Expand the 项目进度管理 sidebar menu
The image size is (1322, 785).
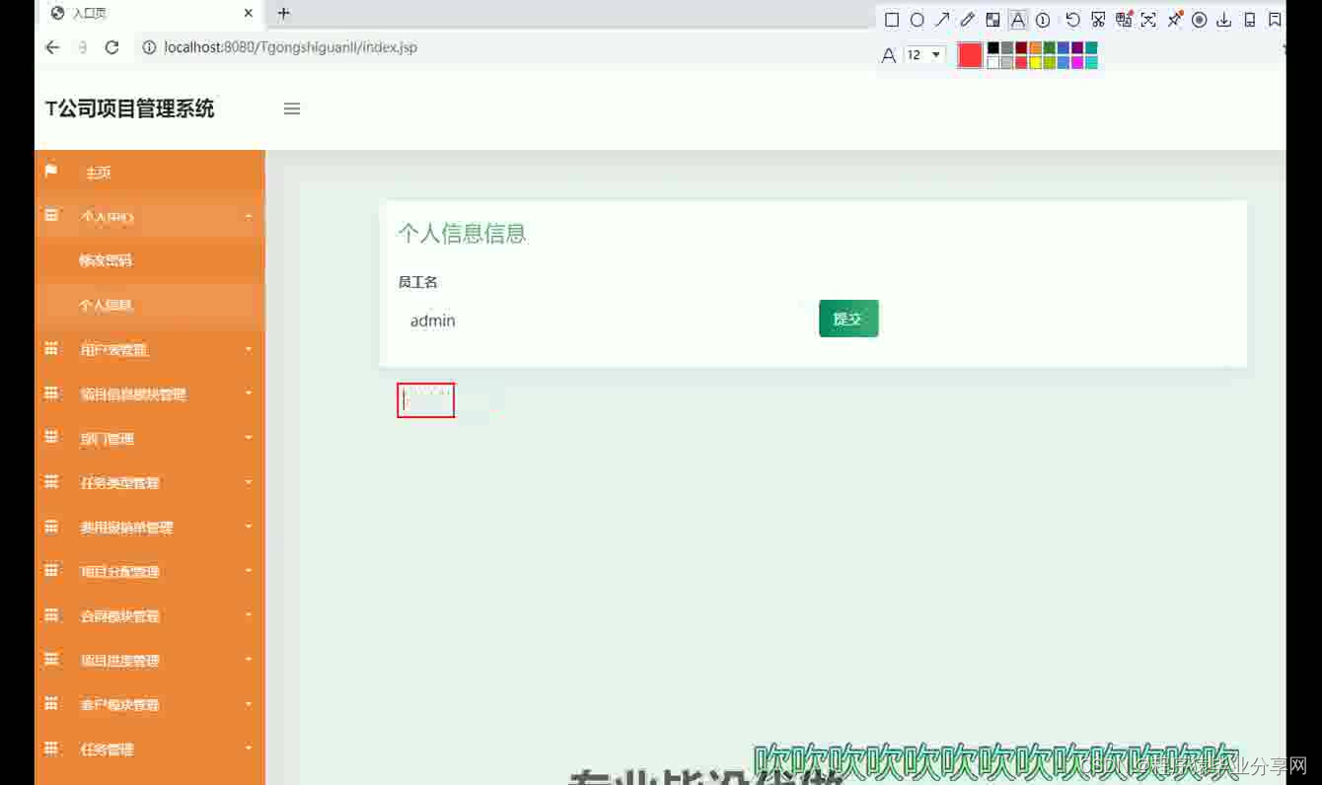[x=150, y=660]
